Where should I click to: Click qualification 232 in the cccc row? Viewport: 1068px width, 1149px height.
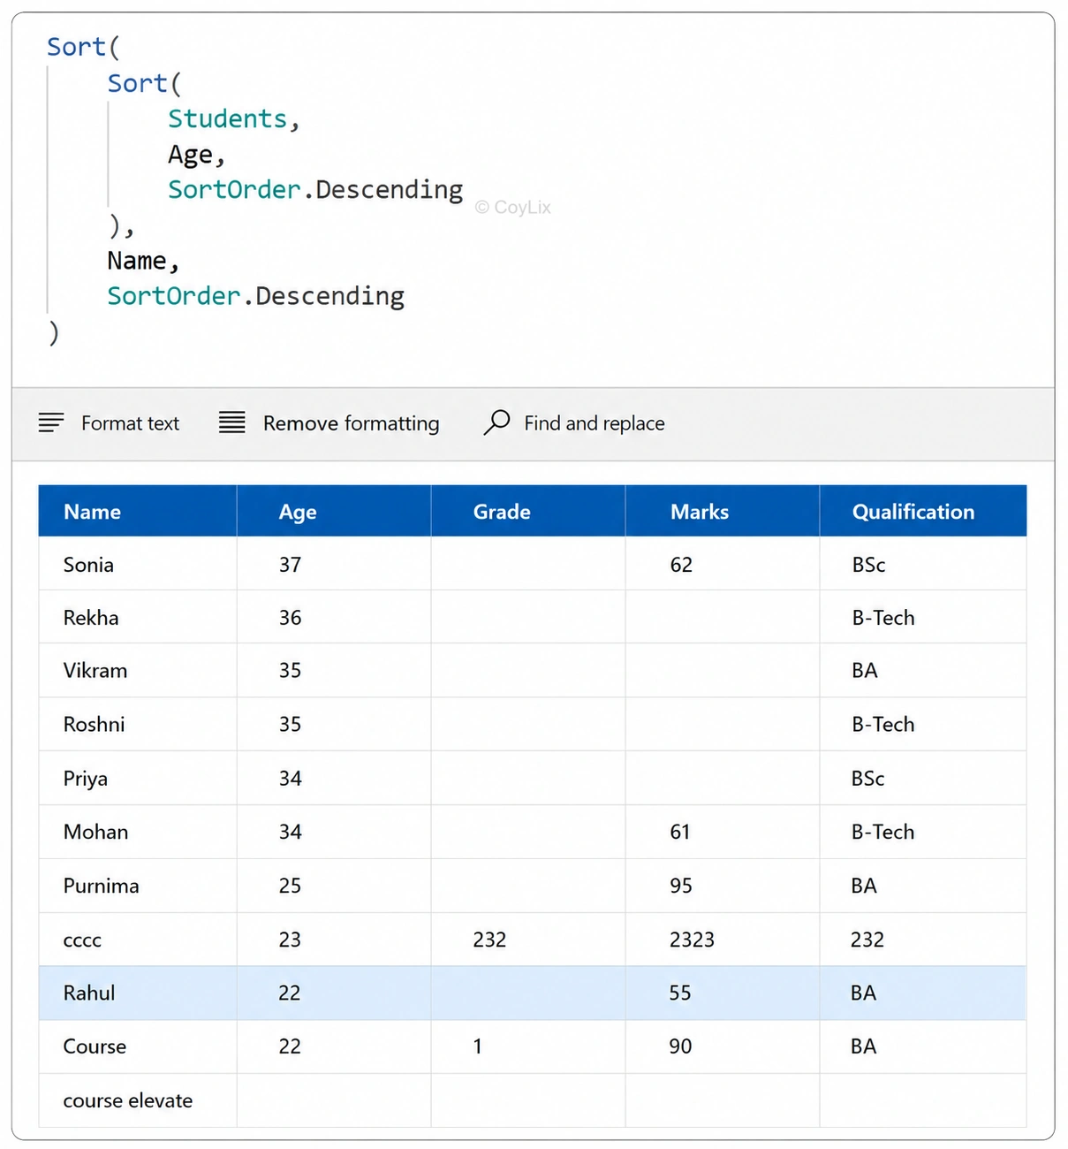point(867,940)
